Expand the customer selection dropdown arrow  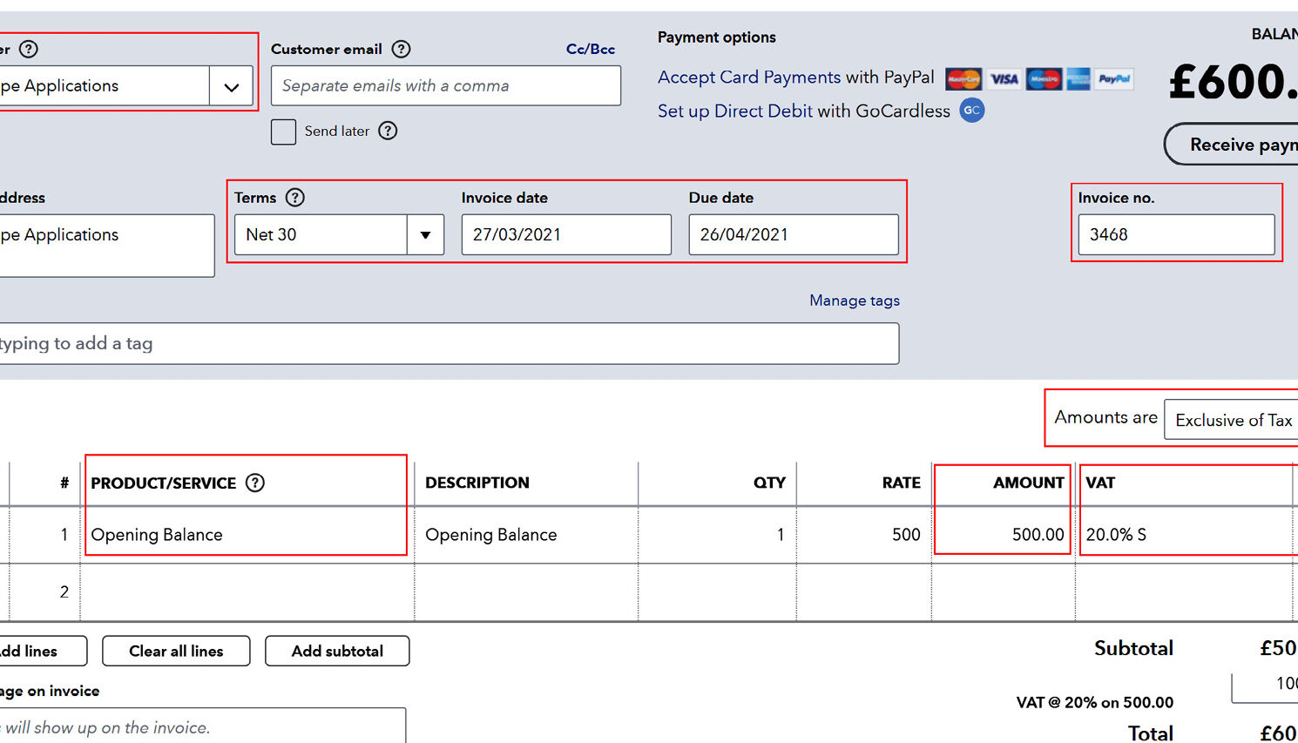click(231, 86)
